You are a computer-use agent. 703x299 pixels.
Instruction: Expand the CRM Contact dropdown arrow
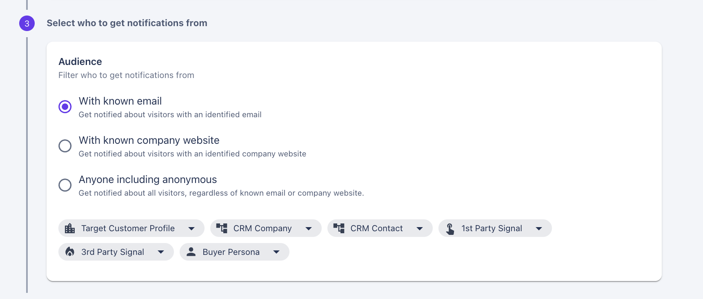[x=420, y=229]
